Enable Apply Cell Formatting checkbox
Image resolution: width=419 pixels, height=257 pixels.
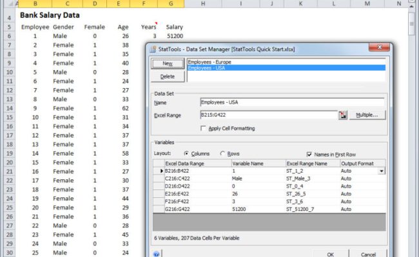(x=203, y=128)
